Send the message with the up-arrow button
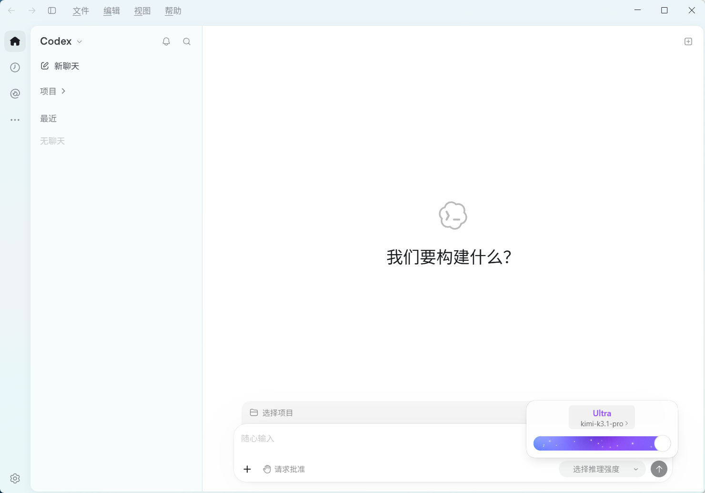 [x=659, y=469]
